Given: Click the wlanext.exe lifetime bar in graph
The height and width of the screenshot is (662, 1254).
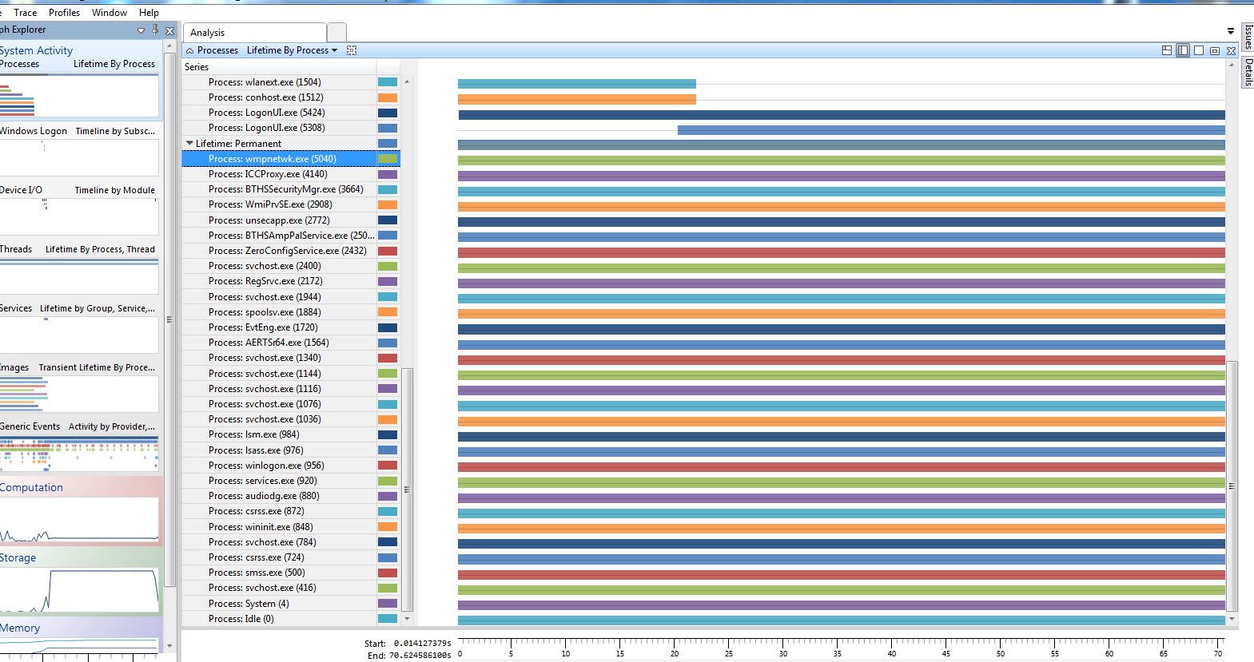Looking at the screenshot, I should [577, 84].
